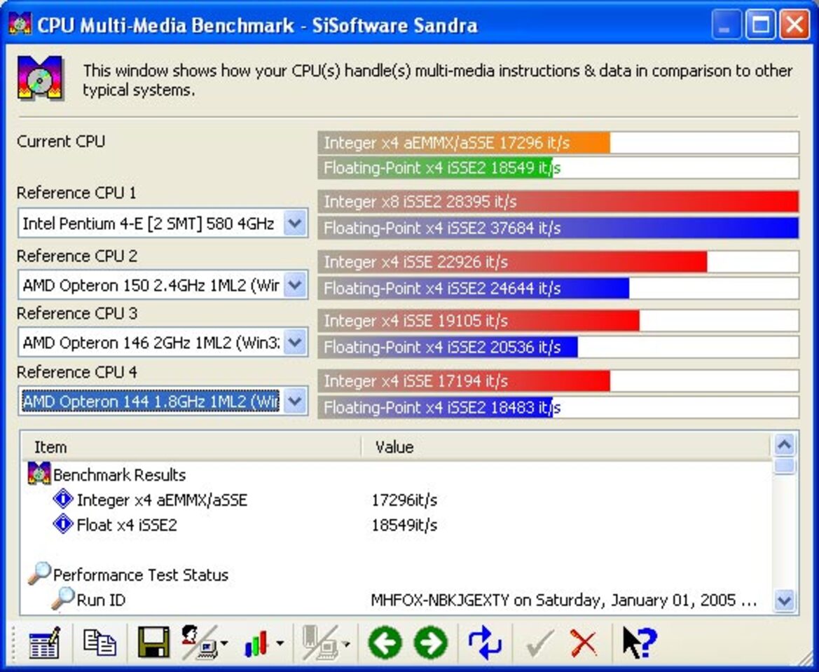
Task: Click the MHFOX-NBKJGEXTY Run ID value
Action: 564,600
